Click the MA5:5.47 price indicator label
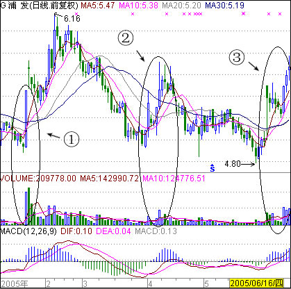The height and width of the screenshot is (289, 291). point(97,5)
